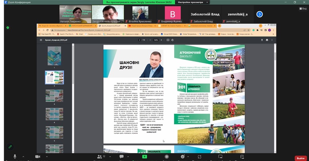The height and width of the screenshot is (161, 309).
Task: Click the PDF zoom percentage 100% field
Action: 155,40
